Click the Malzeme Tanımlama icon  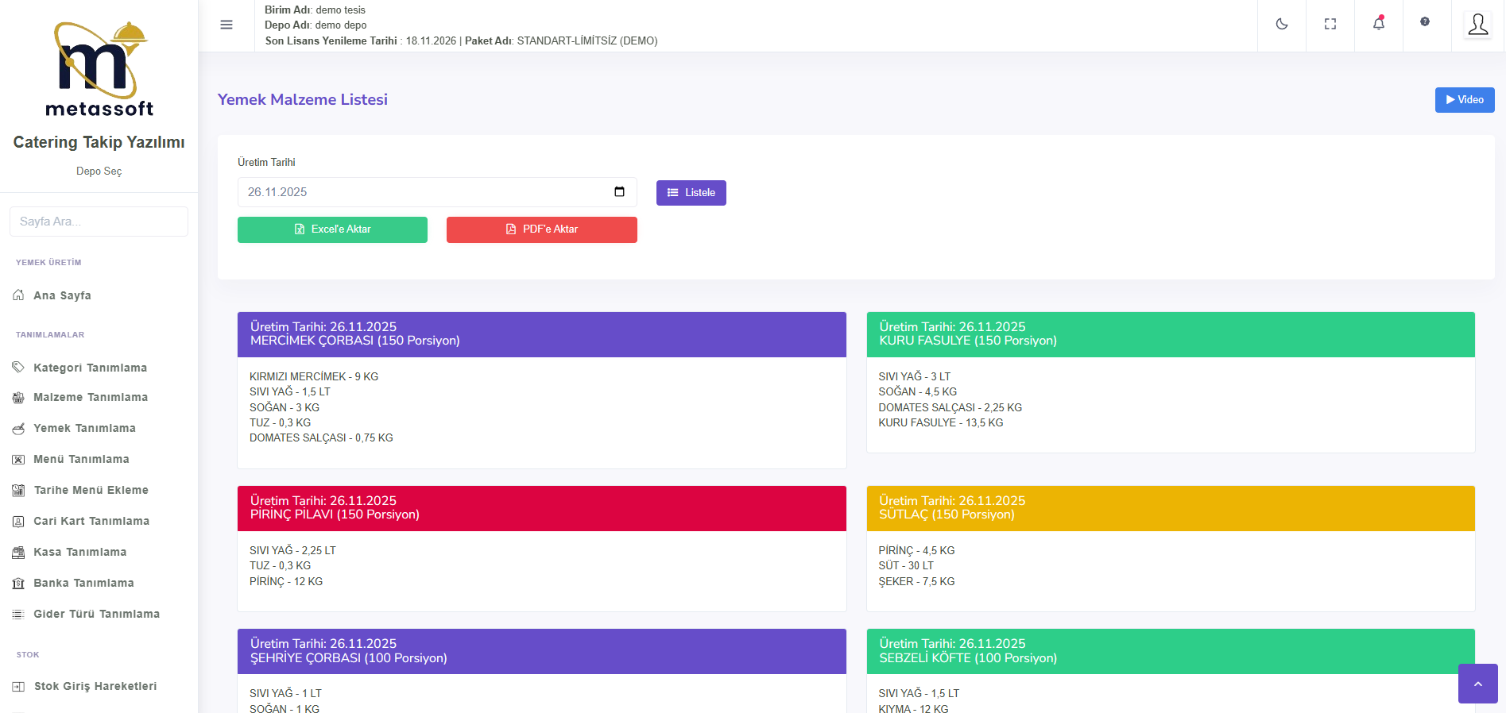[x=18, y=398]
